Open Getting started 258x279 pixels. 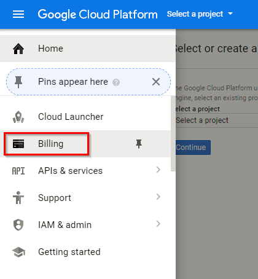(x=85, y=252)
